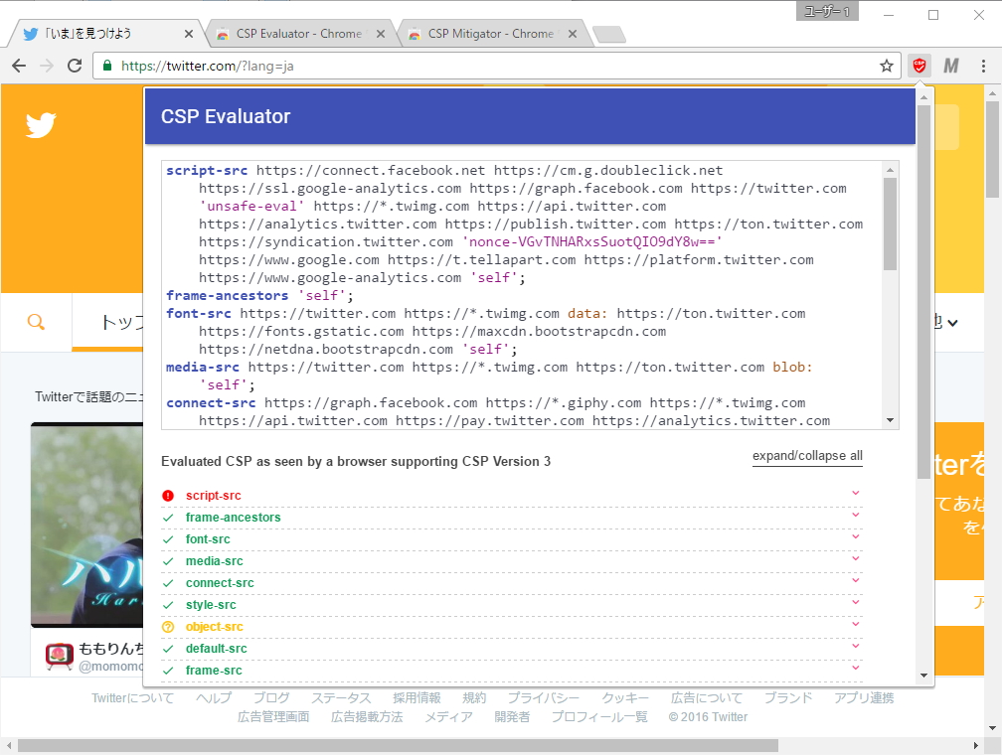
Task: Click the default-src evaluation row label
Action: coord(216,649)
